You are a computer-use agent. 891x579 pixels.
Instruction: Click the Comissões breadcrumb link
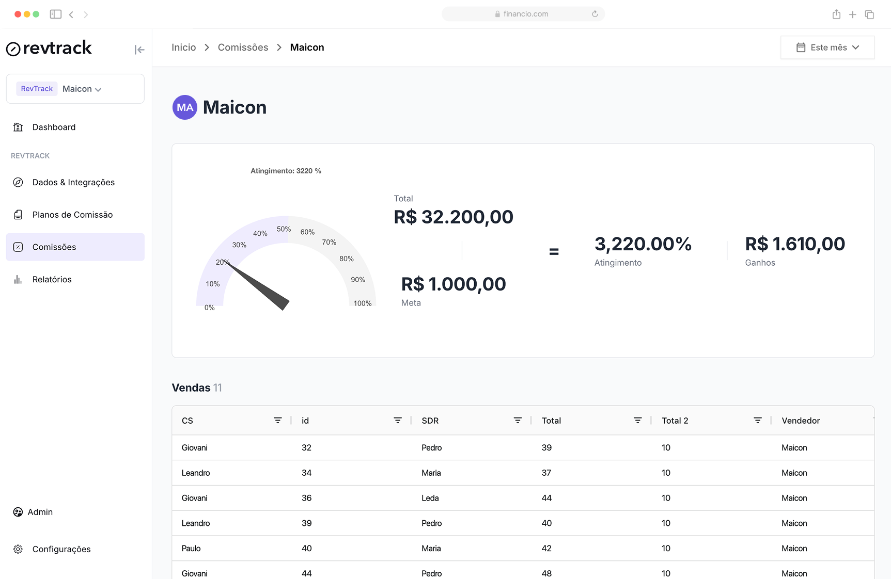coord(243,47)
